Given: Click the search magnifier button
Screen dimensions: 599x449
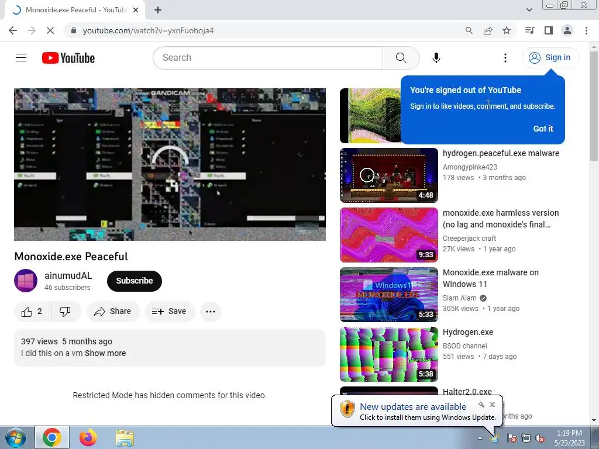Looking at the screenshot, I should (x=401, y=58).
